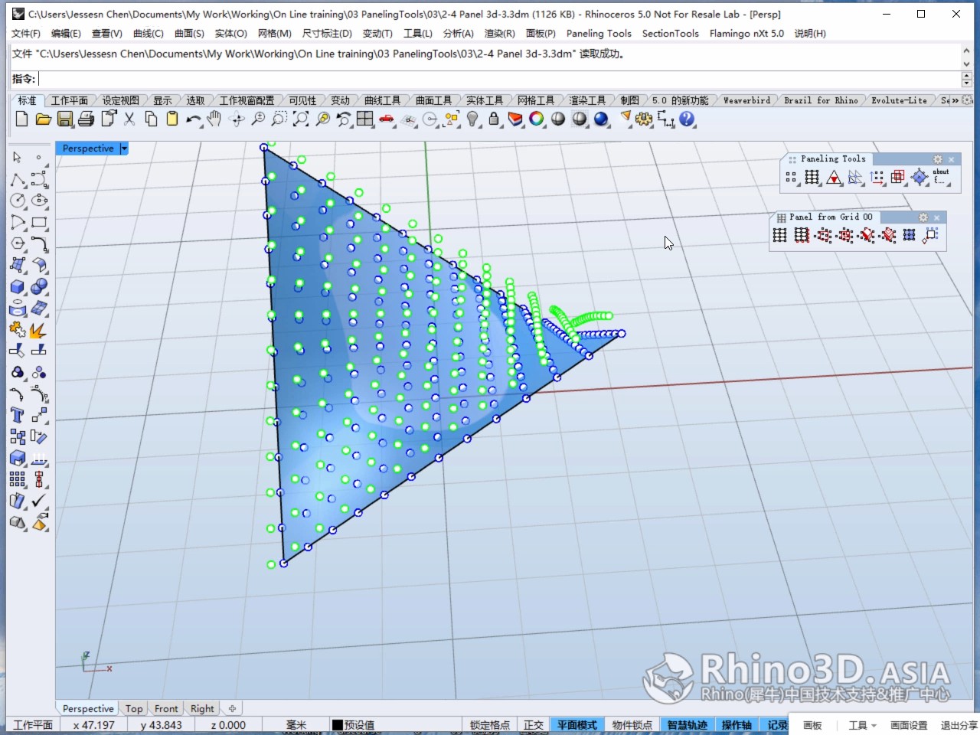Click the blue sphere render icon
The height and width of the screenshot is (735, 980).
pos(601,119)
